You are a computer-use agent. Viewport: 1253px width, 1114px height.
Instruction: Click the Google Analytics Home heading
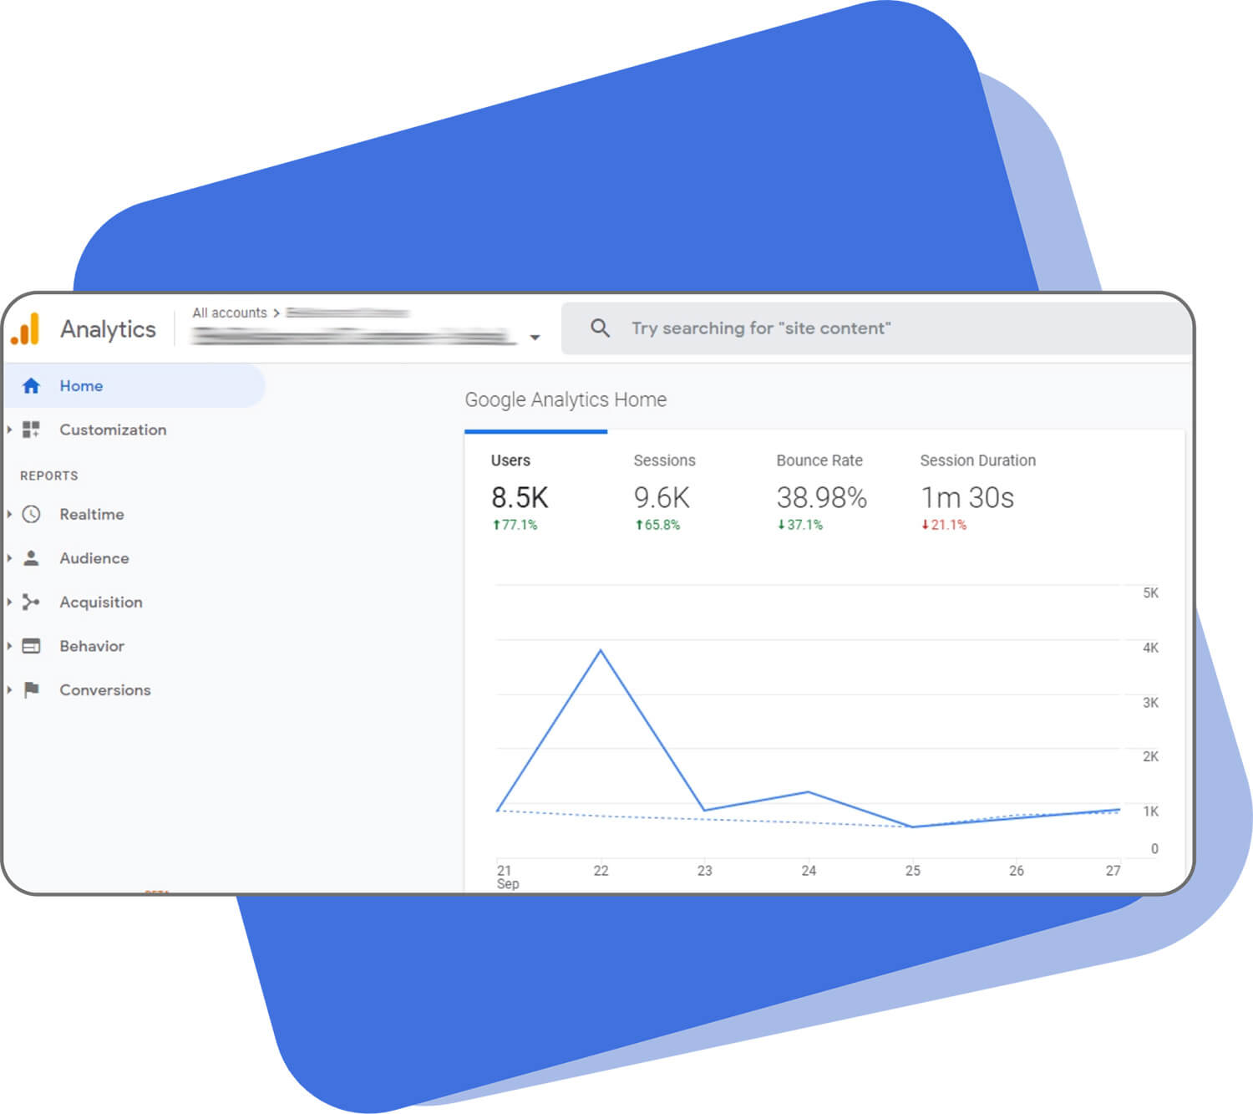(x=566, y=399)
